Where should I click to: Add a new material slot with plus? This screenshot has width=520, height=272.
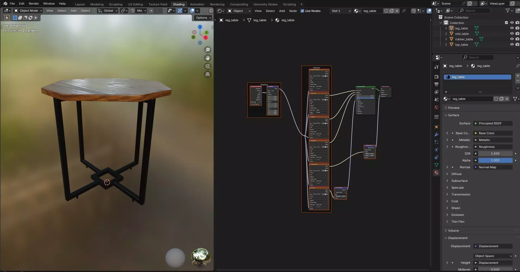pos(518,76)
